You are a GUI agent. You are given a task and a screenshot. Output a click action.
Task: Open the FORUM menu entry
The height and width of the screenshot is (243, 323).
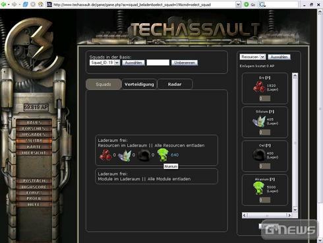click(x=34, y=193)
